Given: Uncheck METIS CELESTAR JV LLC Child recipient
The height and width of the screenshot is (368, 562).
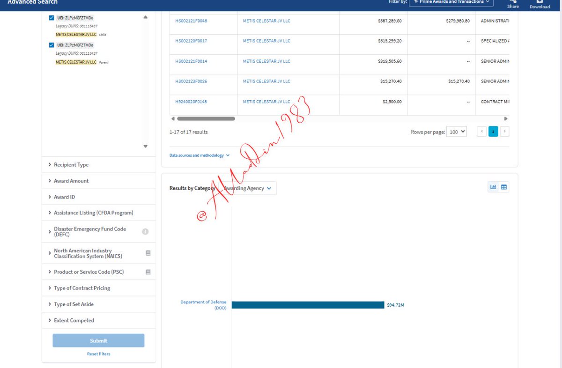Looking at the screenshot, I should [x=52, y=18].
